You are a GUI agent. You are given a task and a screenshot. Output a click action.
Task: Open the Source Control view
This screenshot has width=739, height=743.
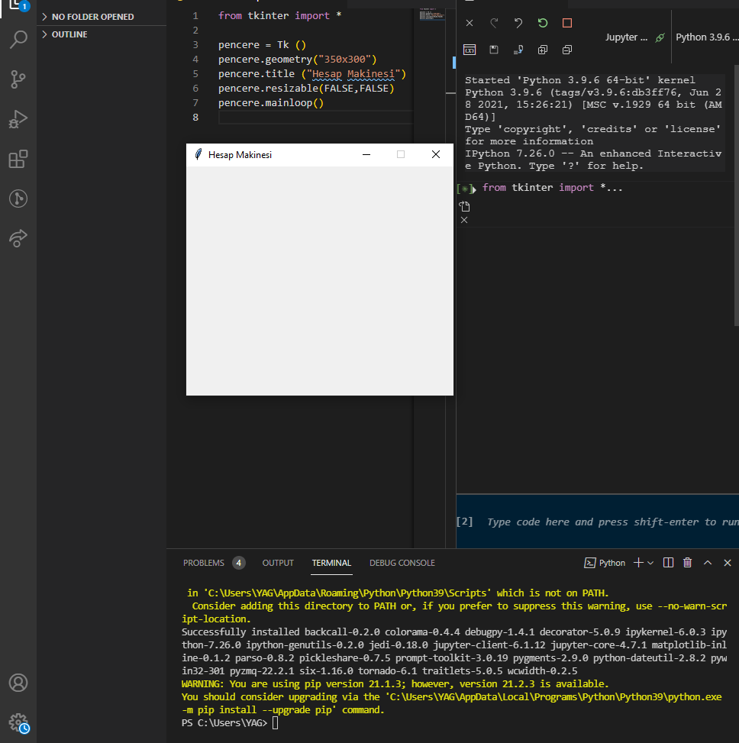pyautogui.click(x=18, y=79)
